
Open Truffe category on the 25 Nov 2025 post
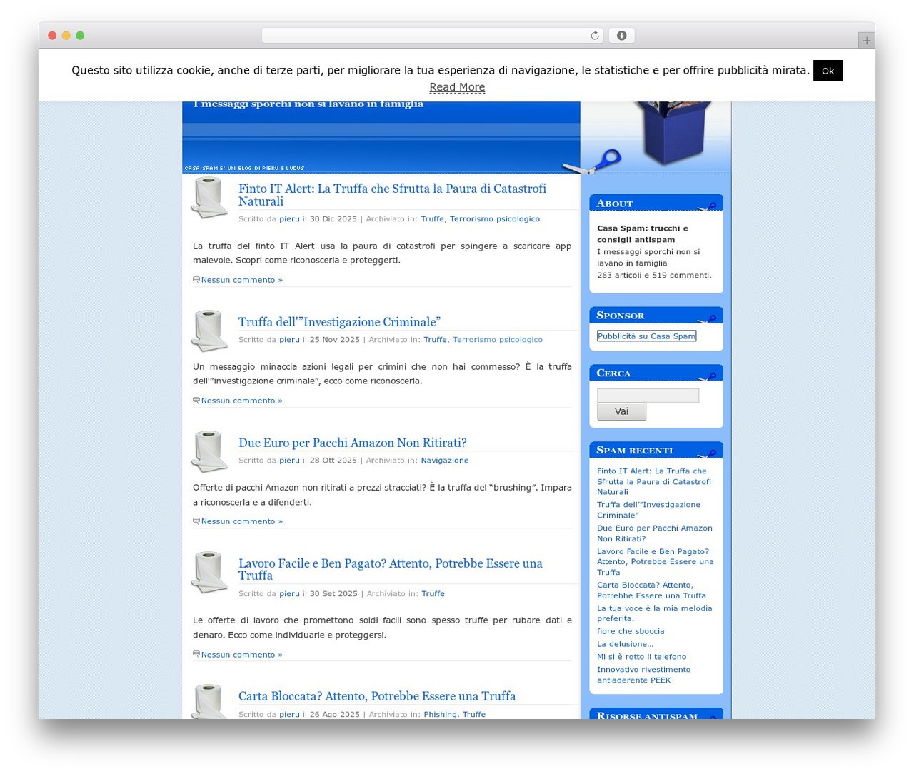pos(435,340)
